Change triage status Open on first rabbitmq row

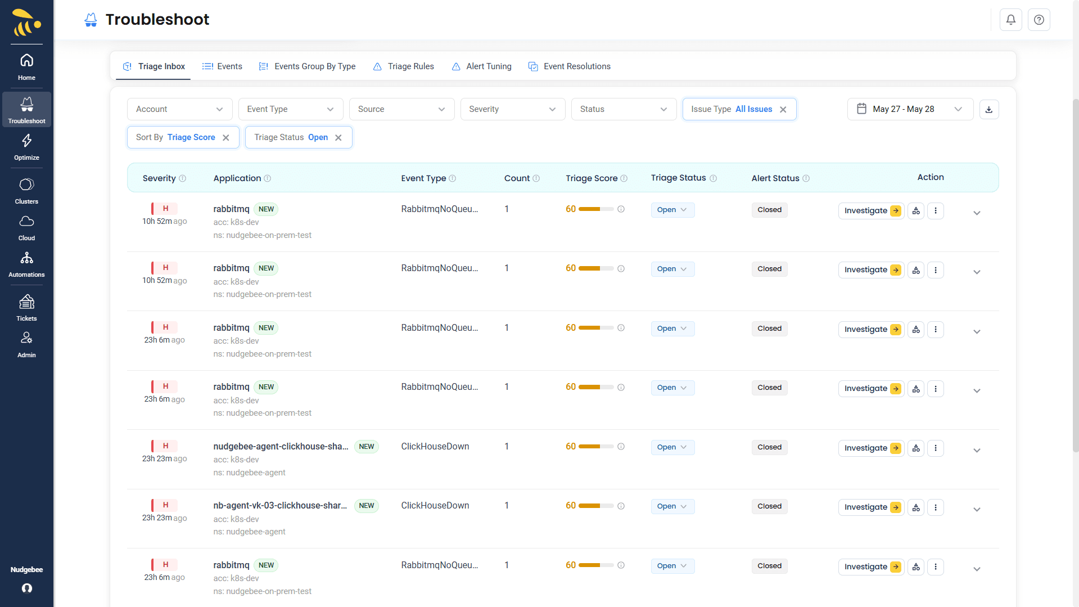tap(672, 210)
